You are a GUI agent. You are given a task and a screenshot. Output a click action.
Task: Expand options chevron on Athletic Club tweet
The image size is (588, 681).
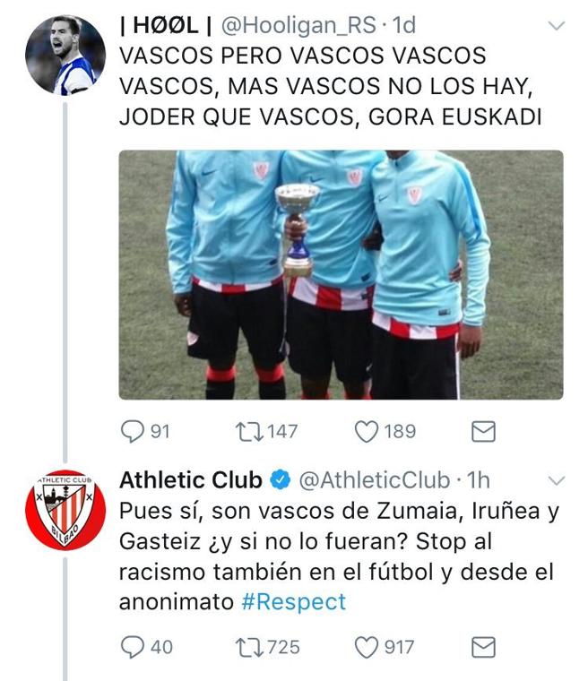coord(557,481)
